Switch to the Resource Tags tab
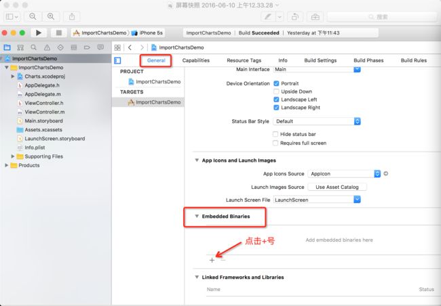The height and width of the screenshot is (306, 441). tap(244, 60)
